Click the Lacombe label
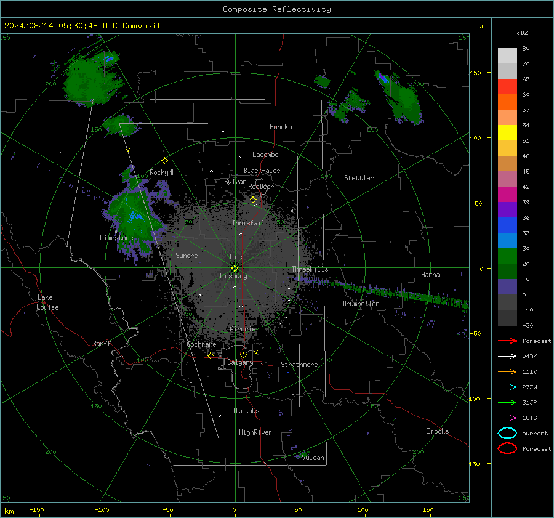 (x=265, y=155)
